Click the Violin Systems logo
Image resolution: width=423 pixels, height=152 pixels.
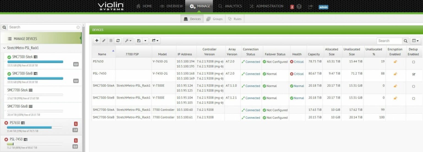click(111, 6)
